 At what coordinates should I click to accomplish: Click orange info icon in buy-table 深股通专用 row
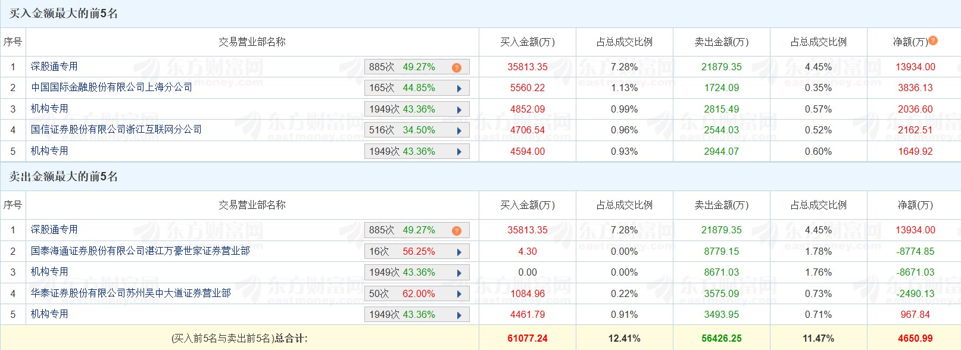click(457, 67)
